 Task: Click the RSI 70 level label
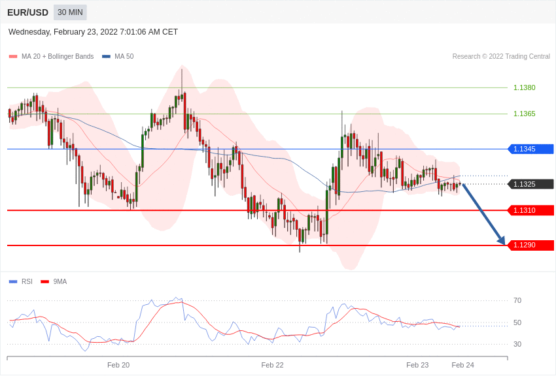point(517,301)
